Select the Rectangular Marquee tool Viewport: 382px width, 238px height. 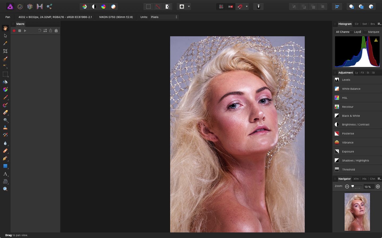click(5, 74)
